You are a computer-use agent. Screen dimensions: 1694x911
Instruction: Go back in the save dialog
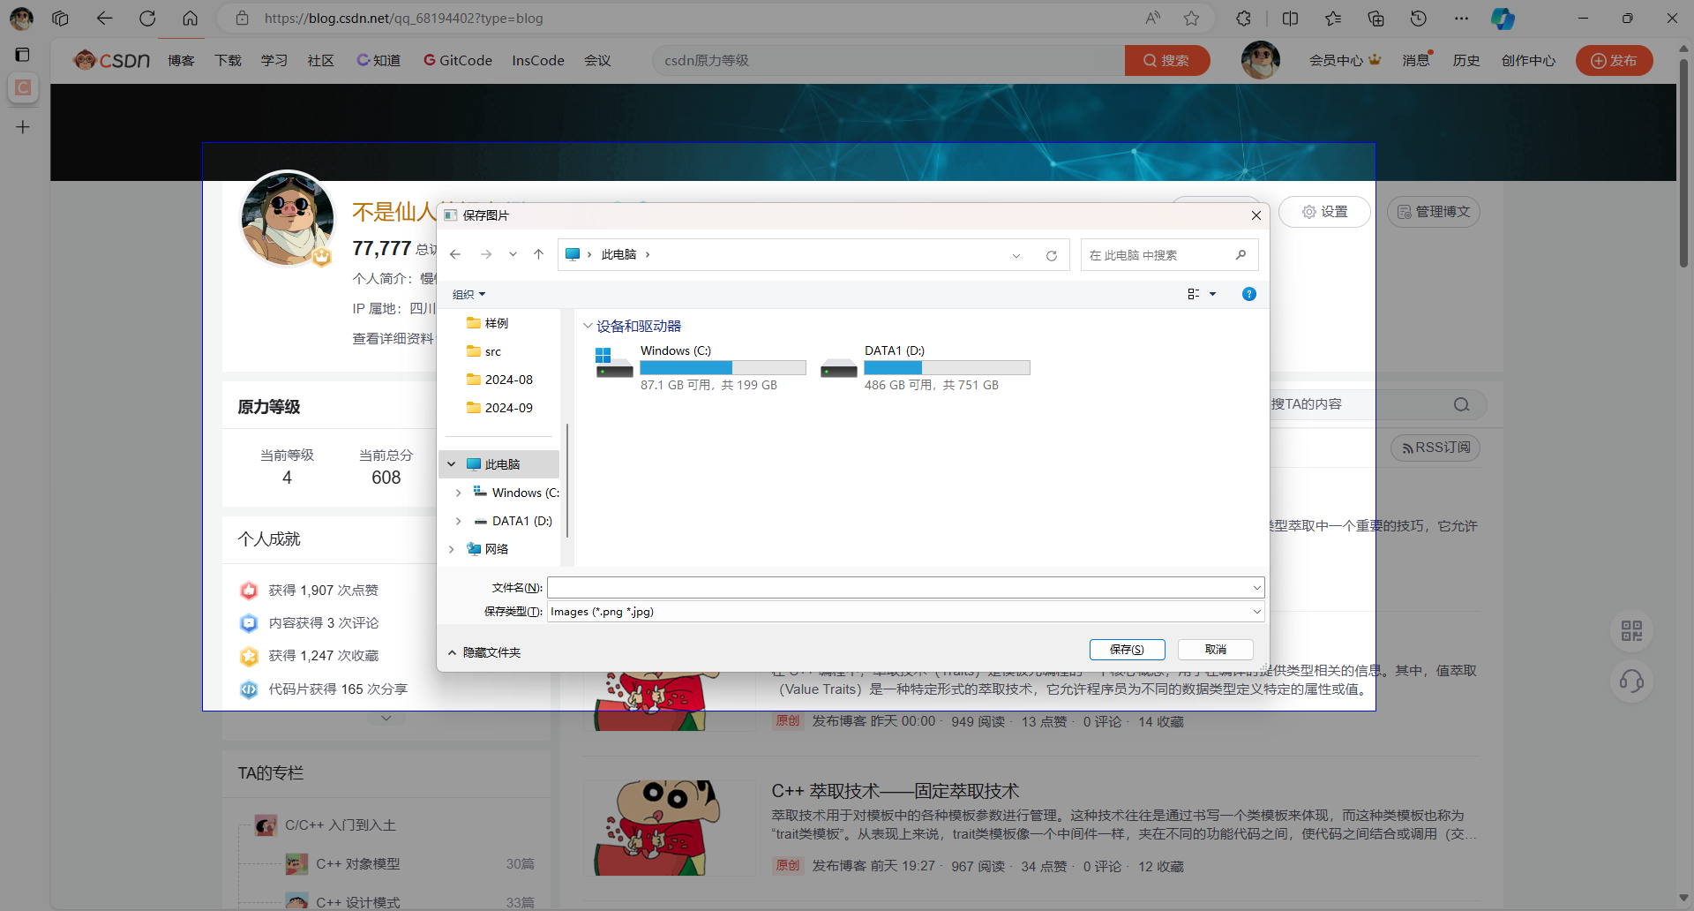click(455, 254)
